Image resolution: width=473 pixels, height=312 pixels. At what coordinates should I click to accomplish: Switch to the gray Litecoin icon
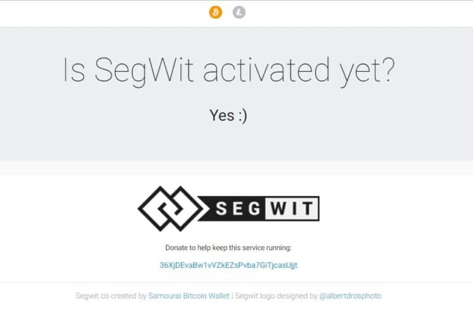(239, 12)
